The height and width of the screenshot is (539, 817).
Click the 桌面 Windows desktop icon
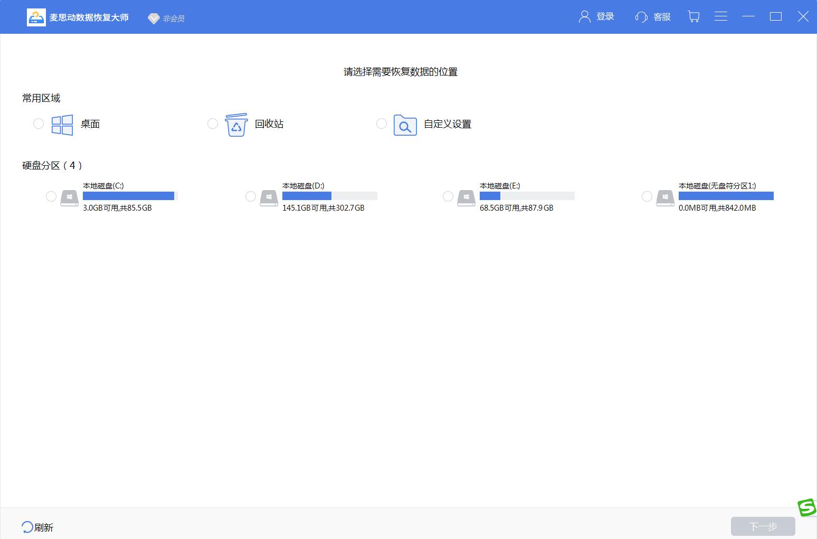[62, 125]
